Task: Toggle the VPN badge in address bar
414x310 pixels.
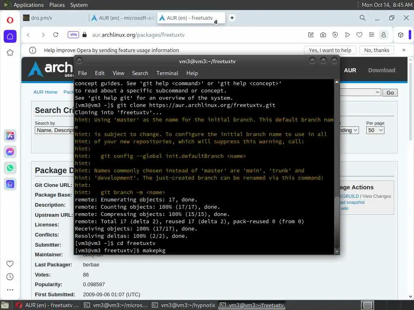Action: point(74,35)
